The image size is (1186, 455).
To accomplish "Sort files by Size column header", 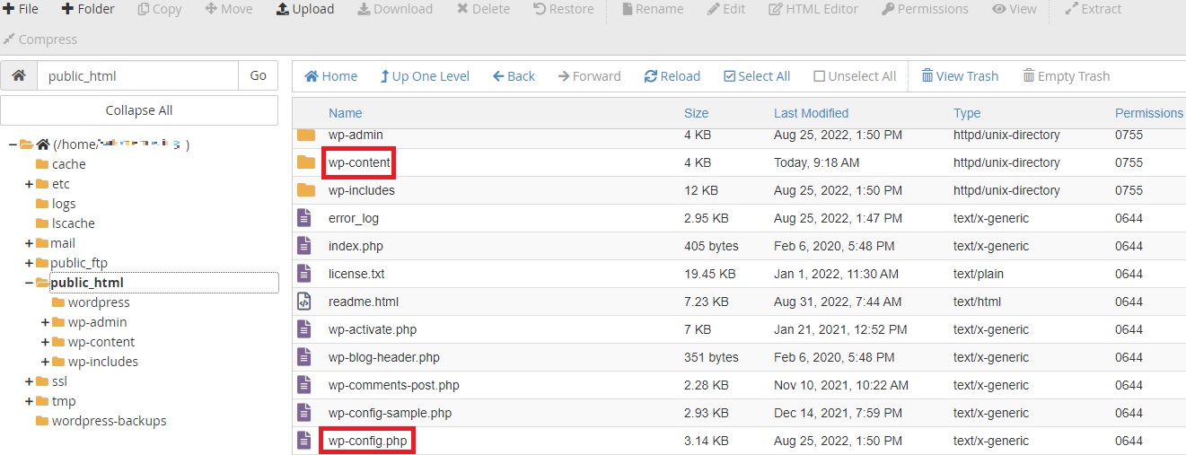I will point(696,113).
